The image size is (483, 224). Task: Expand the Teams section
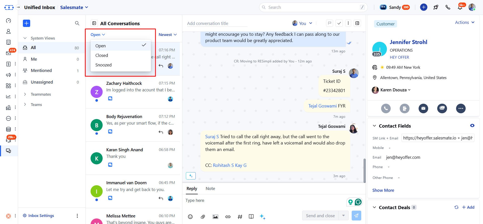[25, 104]
